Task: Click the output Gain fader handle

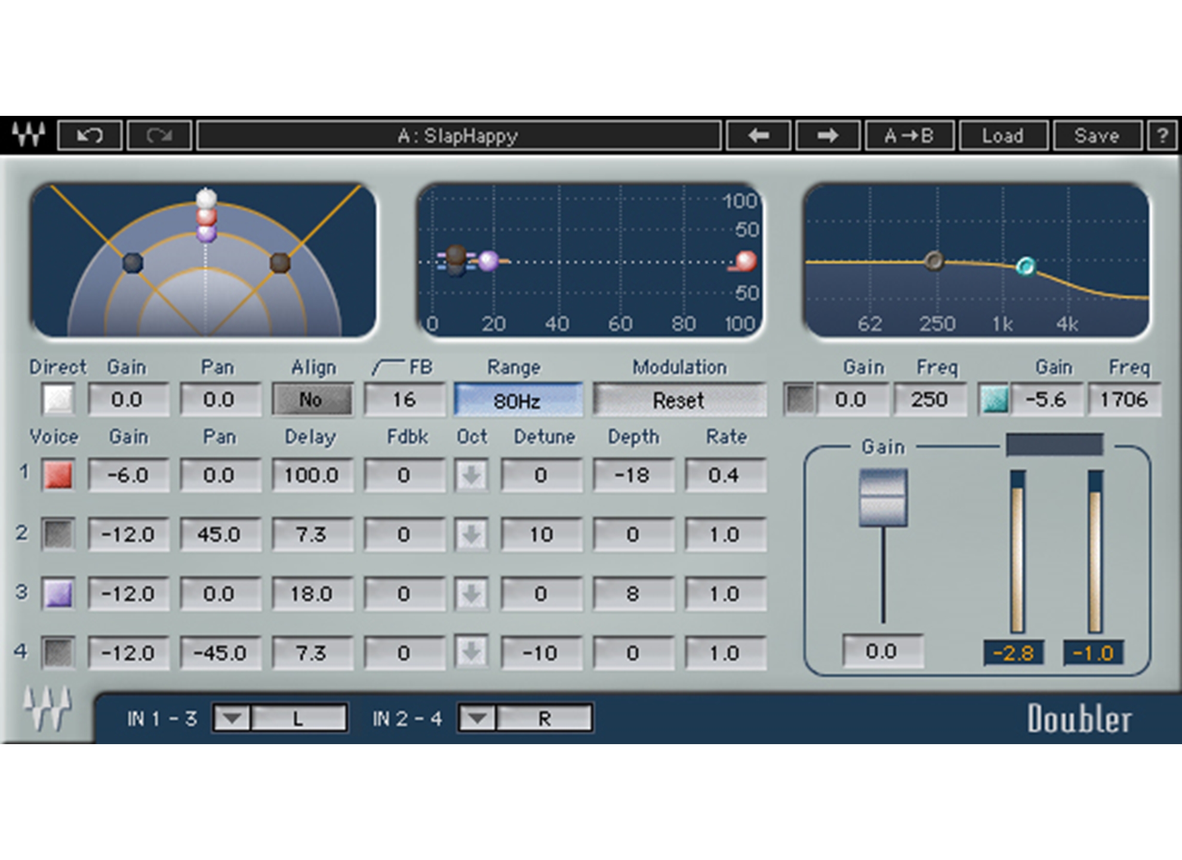Action: click(883, 497)
